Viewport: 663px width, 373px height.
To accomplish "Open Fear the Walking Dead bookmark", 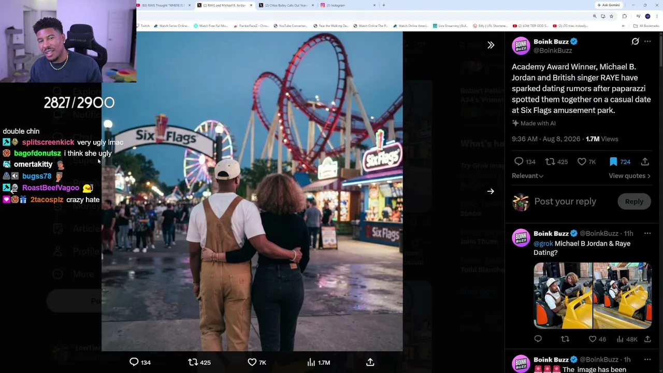I will click(x=331, y=26).
